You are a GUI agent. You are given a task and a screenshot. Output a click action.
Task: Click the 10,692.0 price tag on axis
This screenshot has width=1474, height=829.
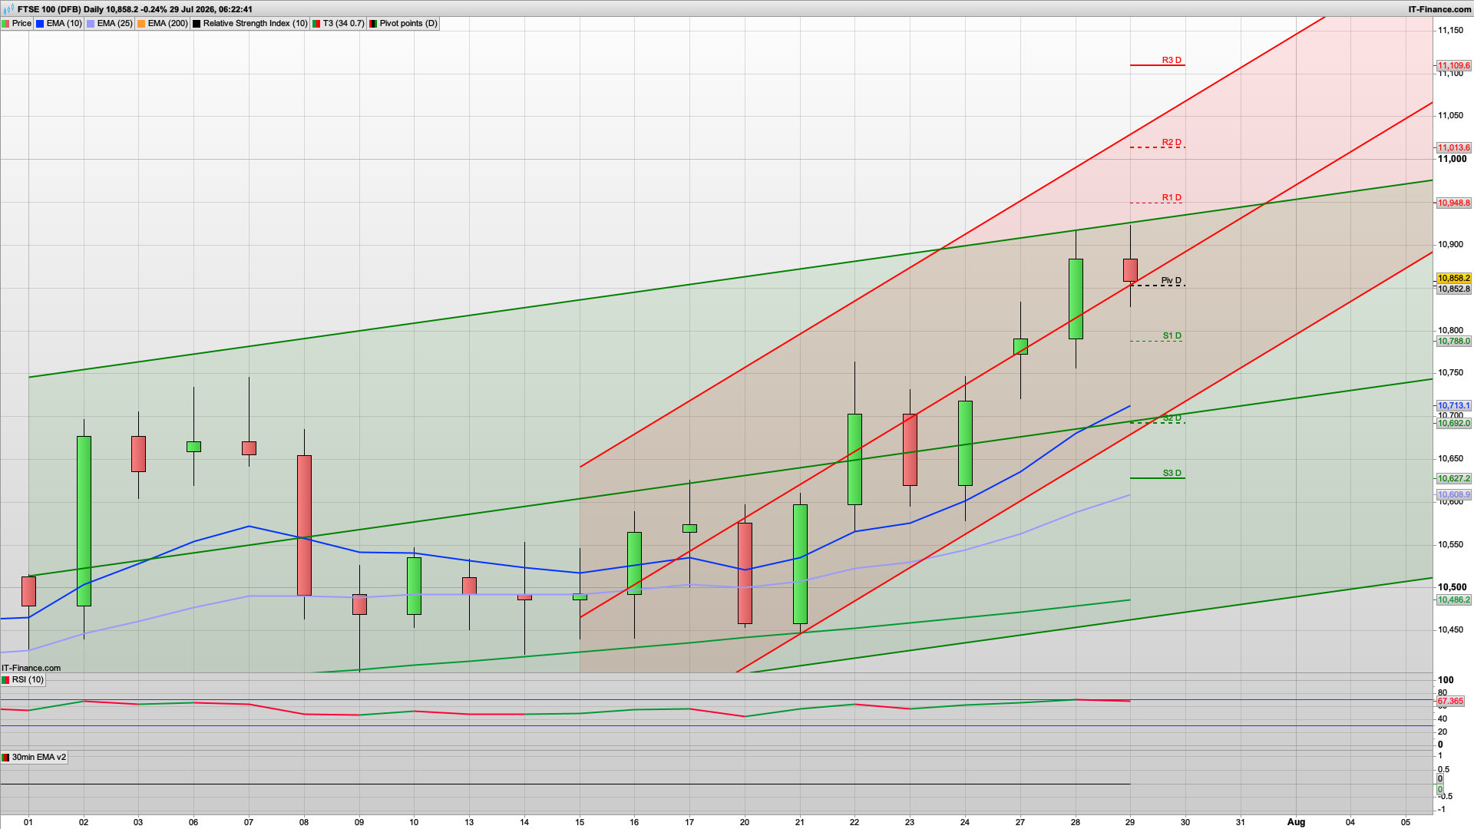tap(1453, 424)
